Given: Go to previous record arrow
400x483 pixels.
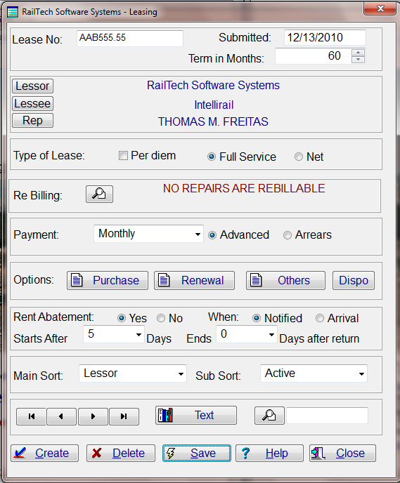Looking at the screenshot, I should [61, 416].
